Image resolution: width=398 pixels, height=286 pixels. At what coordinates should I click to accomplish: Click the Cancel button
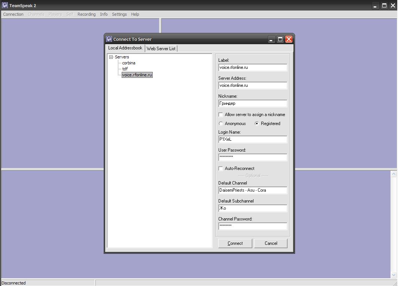tap(271, 243)
